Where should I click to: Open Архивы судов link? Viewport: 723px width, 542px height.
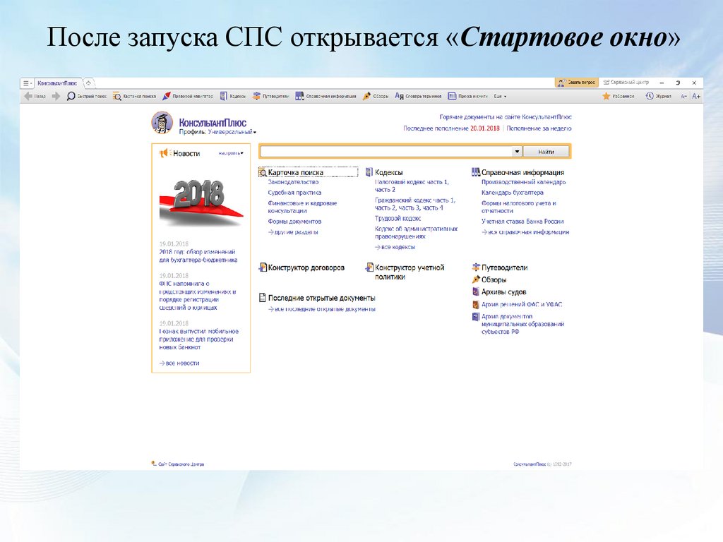pyautogui.click(x=503, y=292)
